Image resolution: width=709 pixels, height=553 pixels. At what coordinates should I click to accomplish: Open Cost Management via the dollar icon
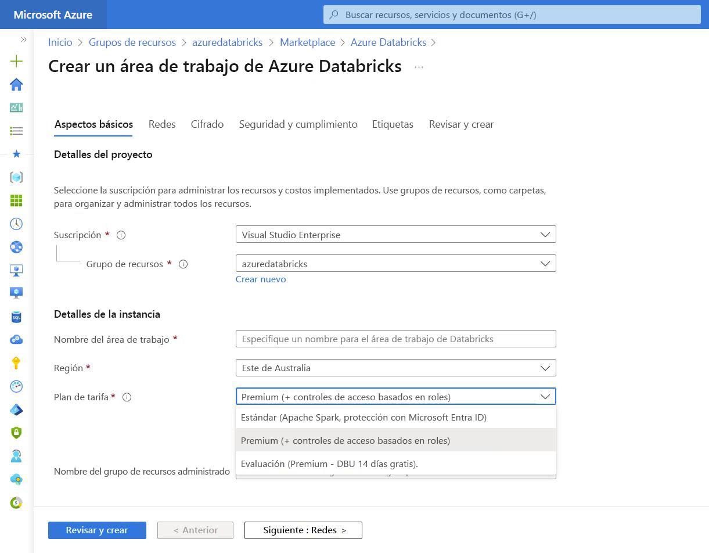point(17,502)
